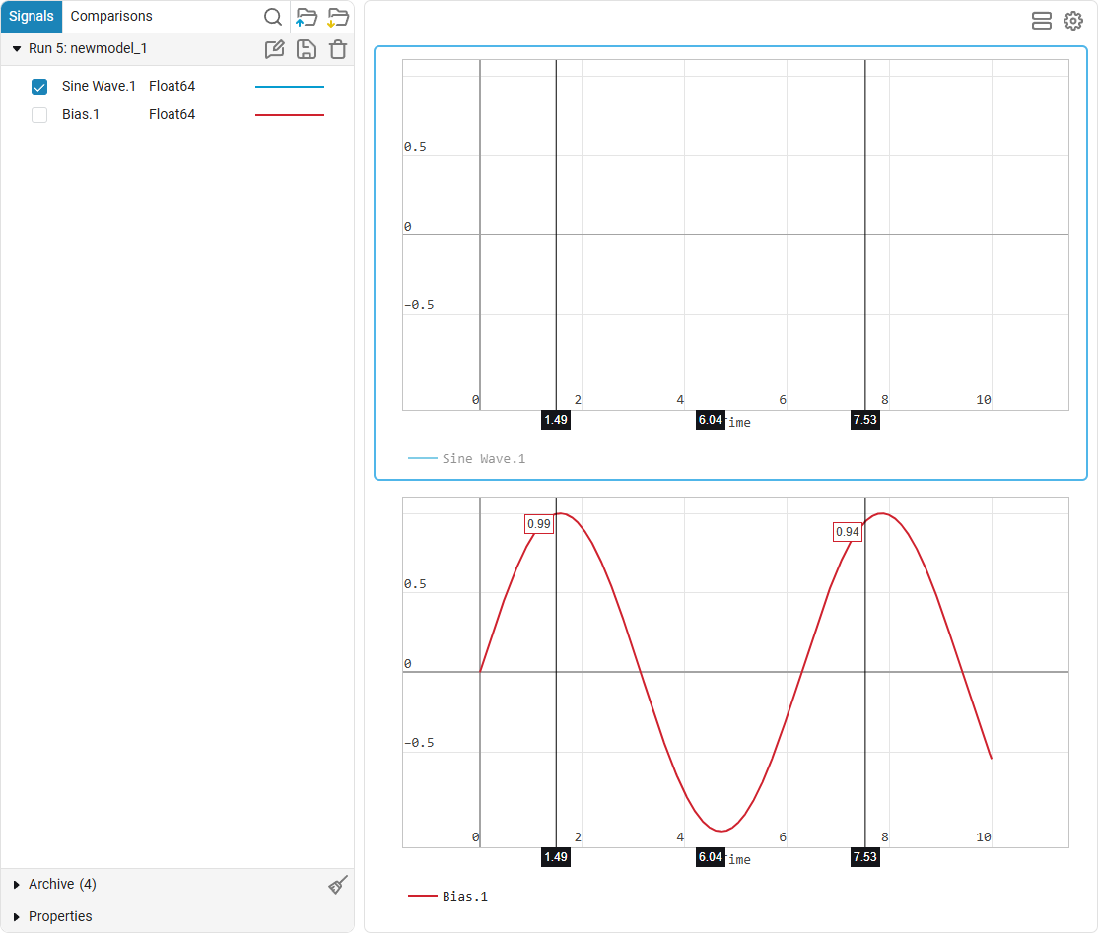Screen dimensions: 1098x934
Task: Open the search signals magnifier icon
Action: click(x=273, y=17)
